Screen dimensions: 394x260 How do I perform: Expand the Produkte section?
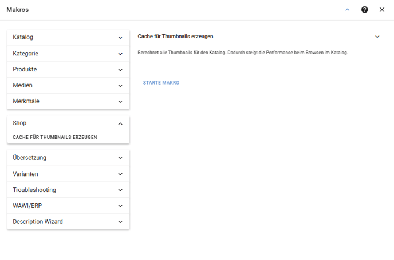pos(68,70)
